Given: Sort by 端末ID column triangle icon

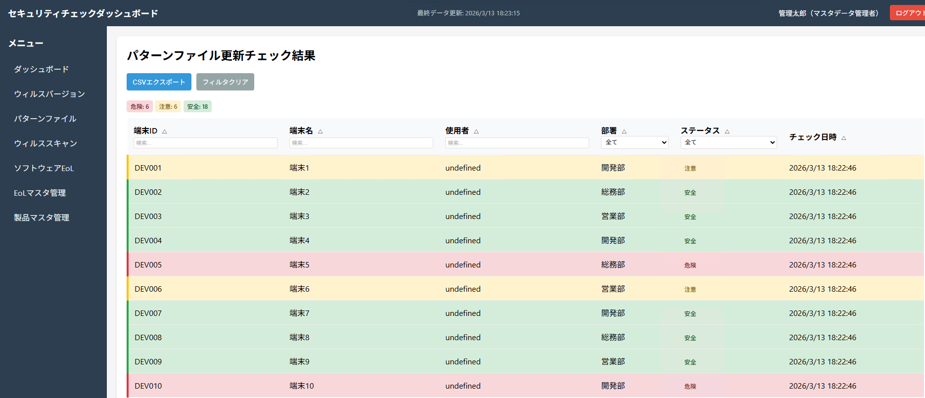Looking at the screenshot, I should (x=165, y=132).
